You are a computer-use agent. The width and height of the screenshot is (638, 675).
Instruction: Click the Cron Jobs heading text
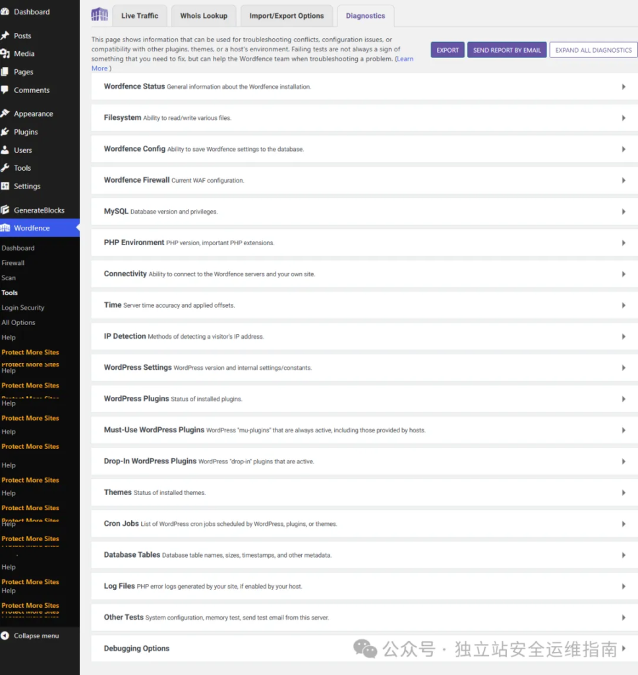[x=121, y=523]
